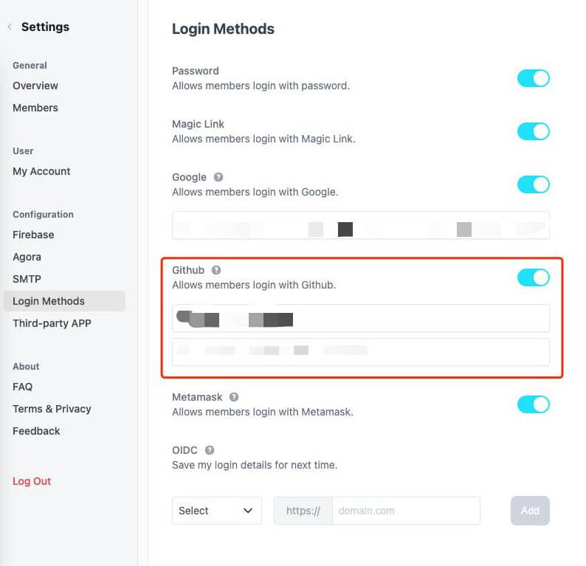Toggle Google login off

(533, 184)
